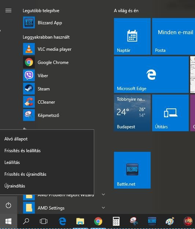The image size is (195, 229).
Task: Launch the Battle.net tile
Action: (132, 170)
